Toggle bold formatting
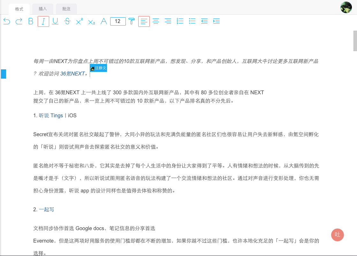Viewport: 357px width, 256px height. [x=31, y=21]
